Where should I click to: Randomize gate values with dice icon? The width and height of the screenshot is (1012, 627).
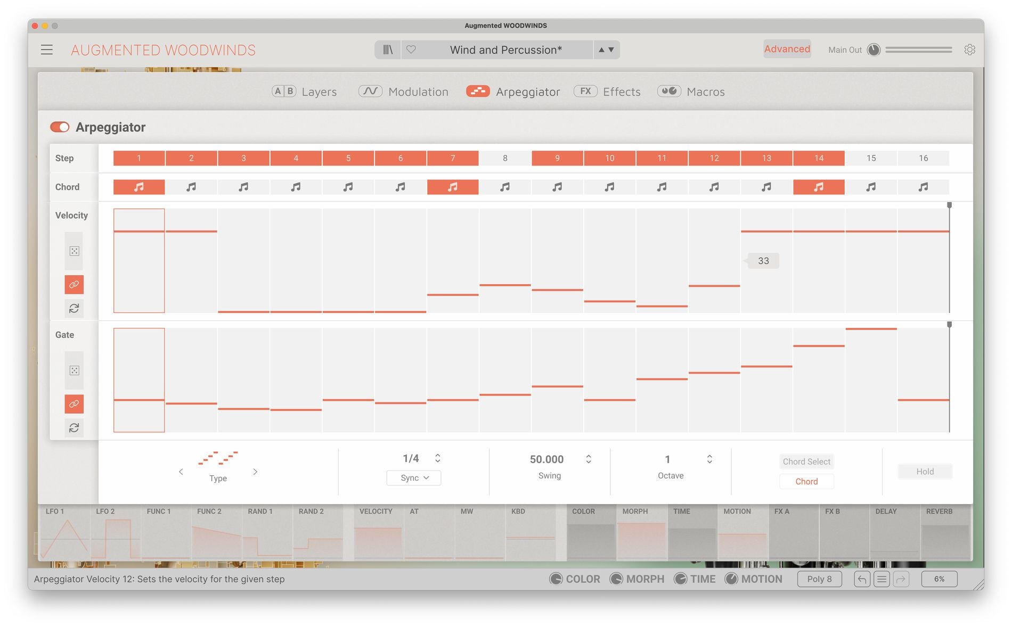75,370
